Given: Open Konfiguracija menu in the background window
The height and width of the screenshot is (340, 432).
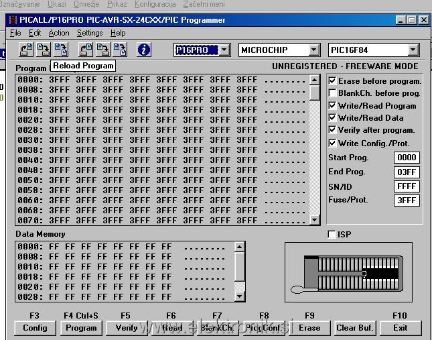Looking at the screenshot, I should coord(155,4).
